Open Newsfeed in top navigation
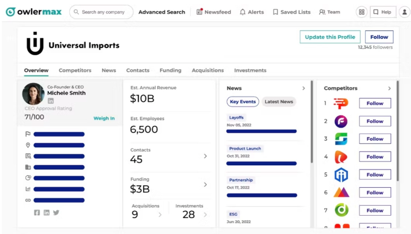 (214, 12)
